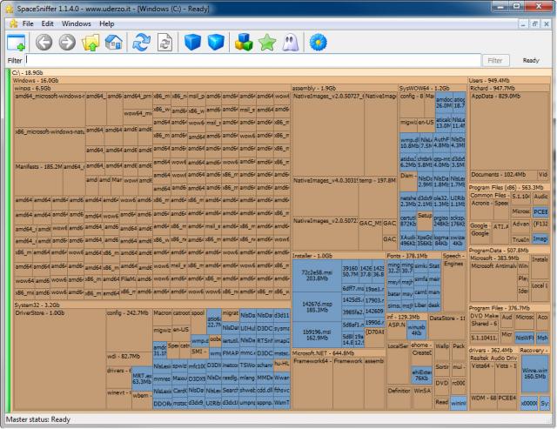The image size is (557, 429).
Task: Select the ProgramData - 507.8Mb header
Action: (x=509, y=251)
